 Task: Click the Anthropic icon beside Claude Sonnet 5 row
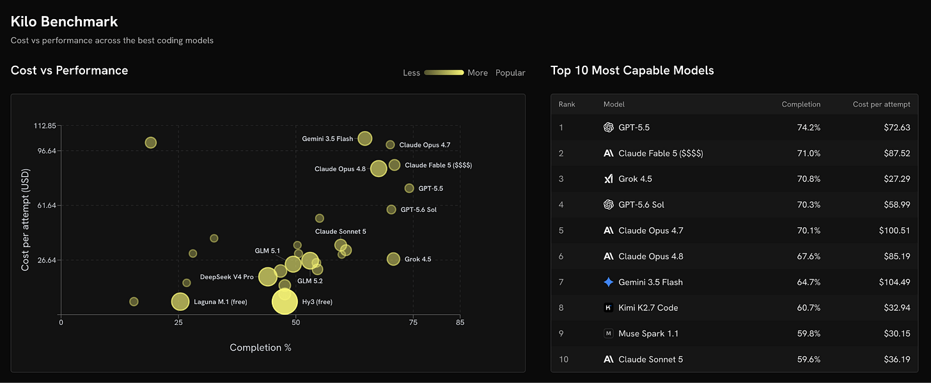coord(609,359)
